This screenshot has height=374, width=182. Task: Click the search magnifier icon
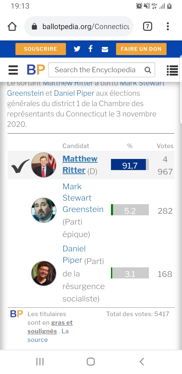(x=148, y=70)
